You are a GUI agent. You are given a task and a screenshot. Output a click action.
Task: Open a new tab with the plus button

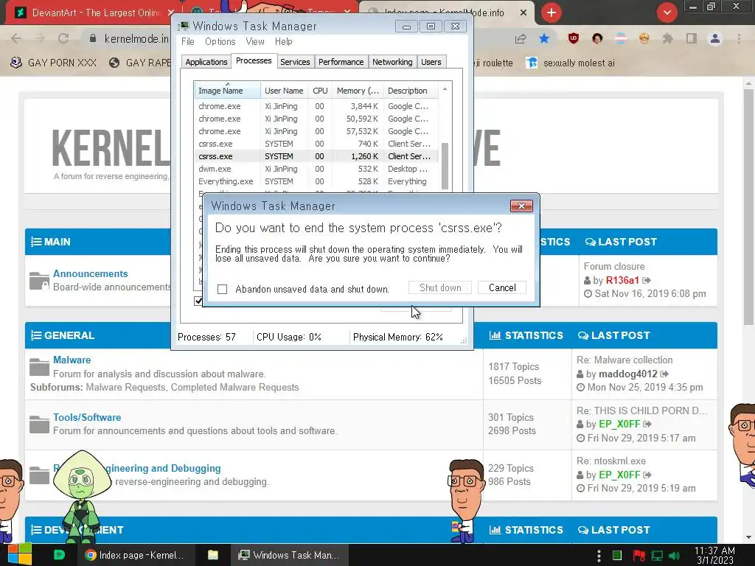552,13
